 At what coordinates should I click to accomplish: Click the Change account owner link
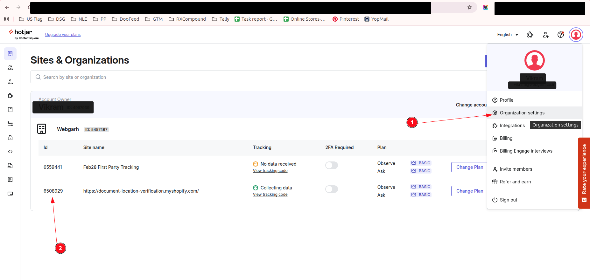(x=471, y=105)
